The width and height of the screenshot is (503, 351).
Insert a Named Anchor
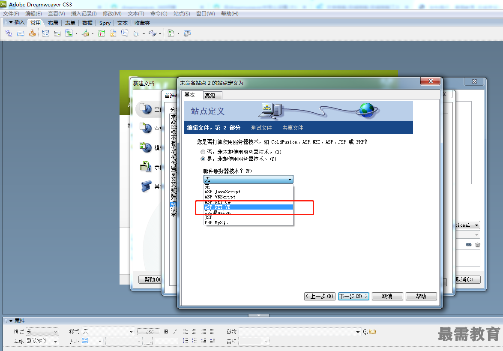pos(32,33)
